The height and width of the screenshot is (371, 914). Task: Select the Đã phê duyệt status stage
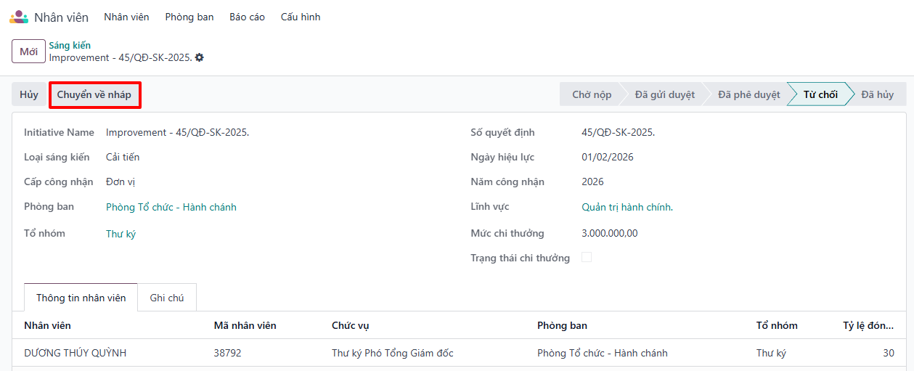click(748, 94)
